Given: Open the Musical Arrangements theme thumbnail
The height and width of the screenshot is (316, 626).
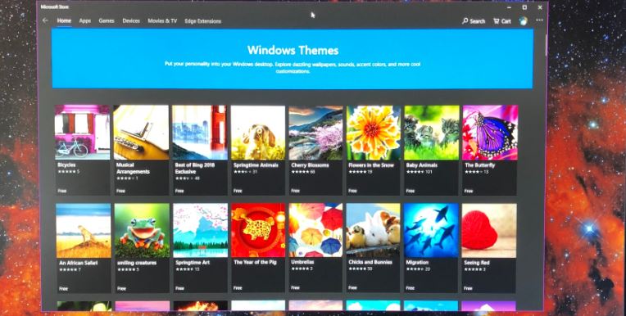Looking at the screenshot, I should pos(141,133).
